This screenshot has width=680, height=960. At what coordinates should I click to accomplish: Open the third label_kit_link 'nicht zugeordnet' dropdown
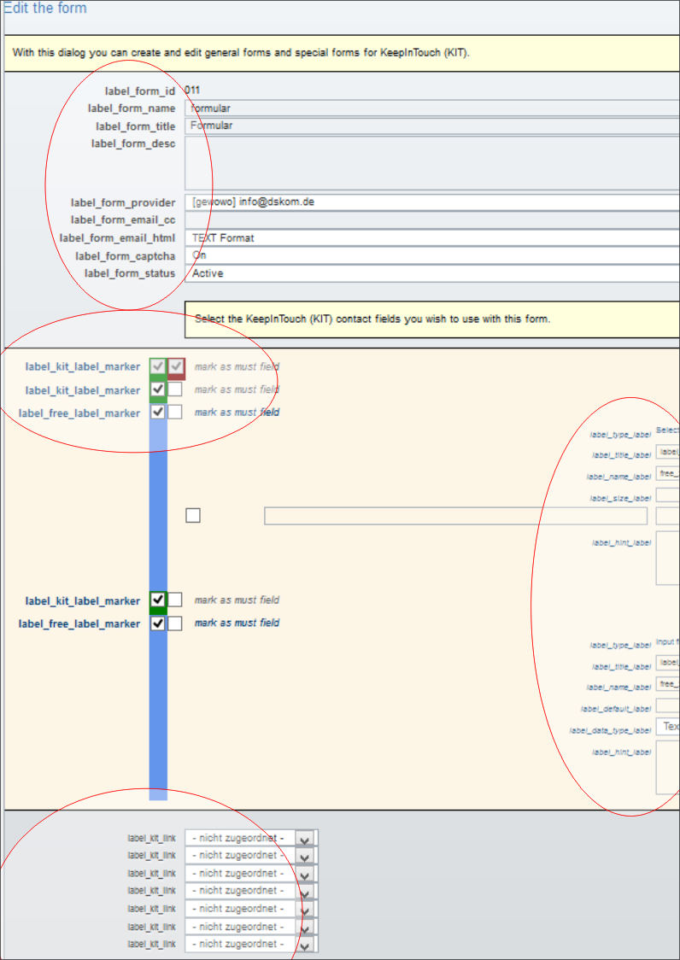pyautogui.click(x=251, y=873)
